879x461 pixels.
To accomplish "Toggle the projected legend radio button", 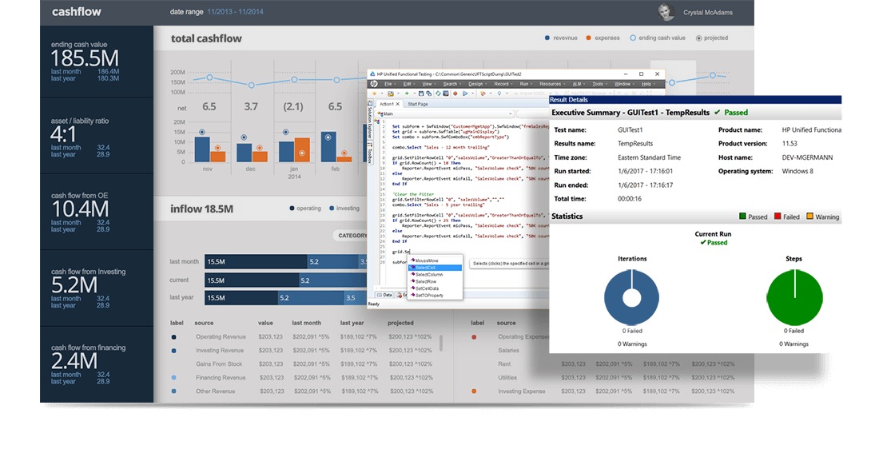I will pyautogui.click(x=699, y=38).
